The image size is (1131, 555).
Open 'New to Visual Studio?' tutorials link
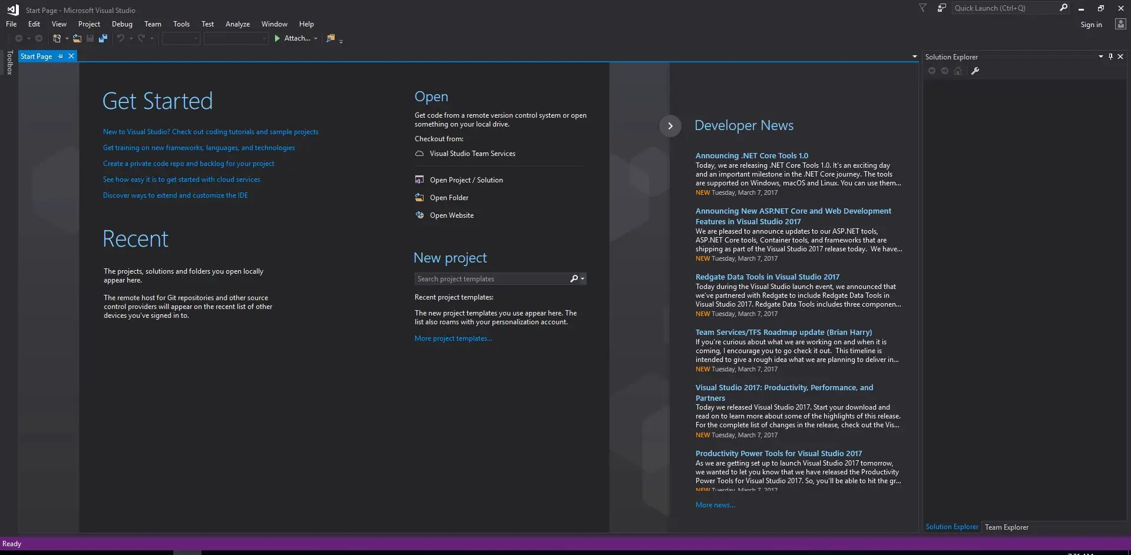(x=211, y=132)
